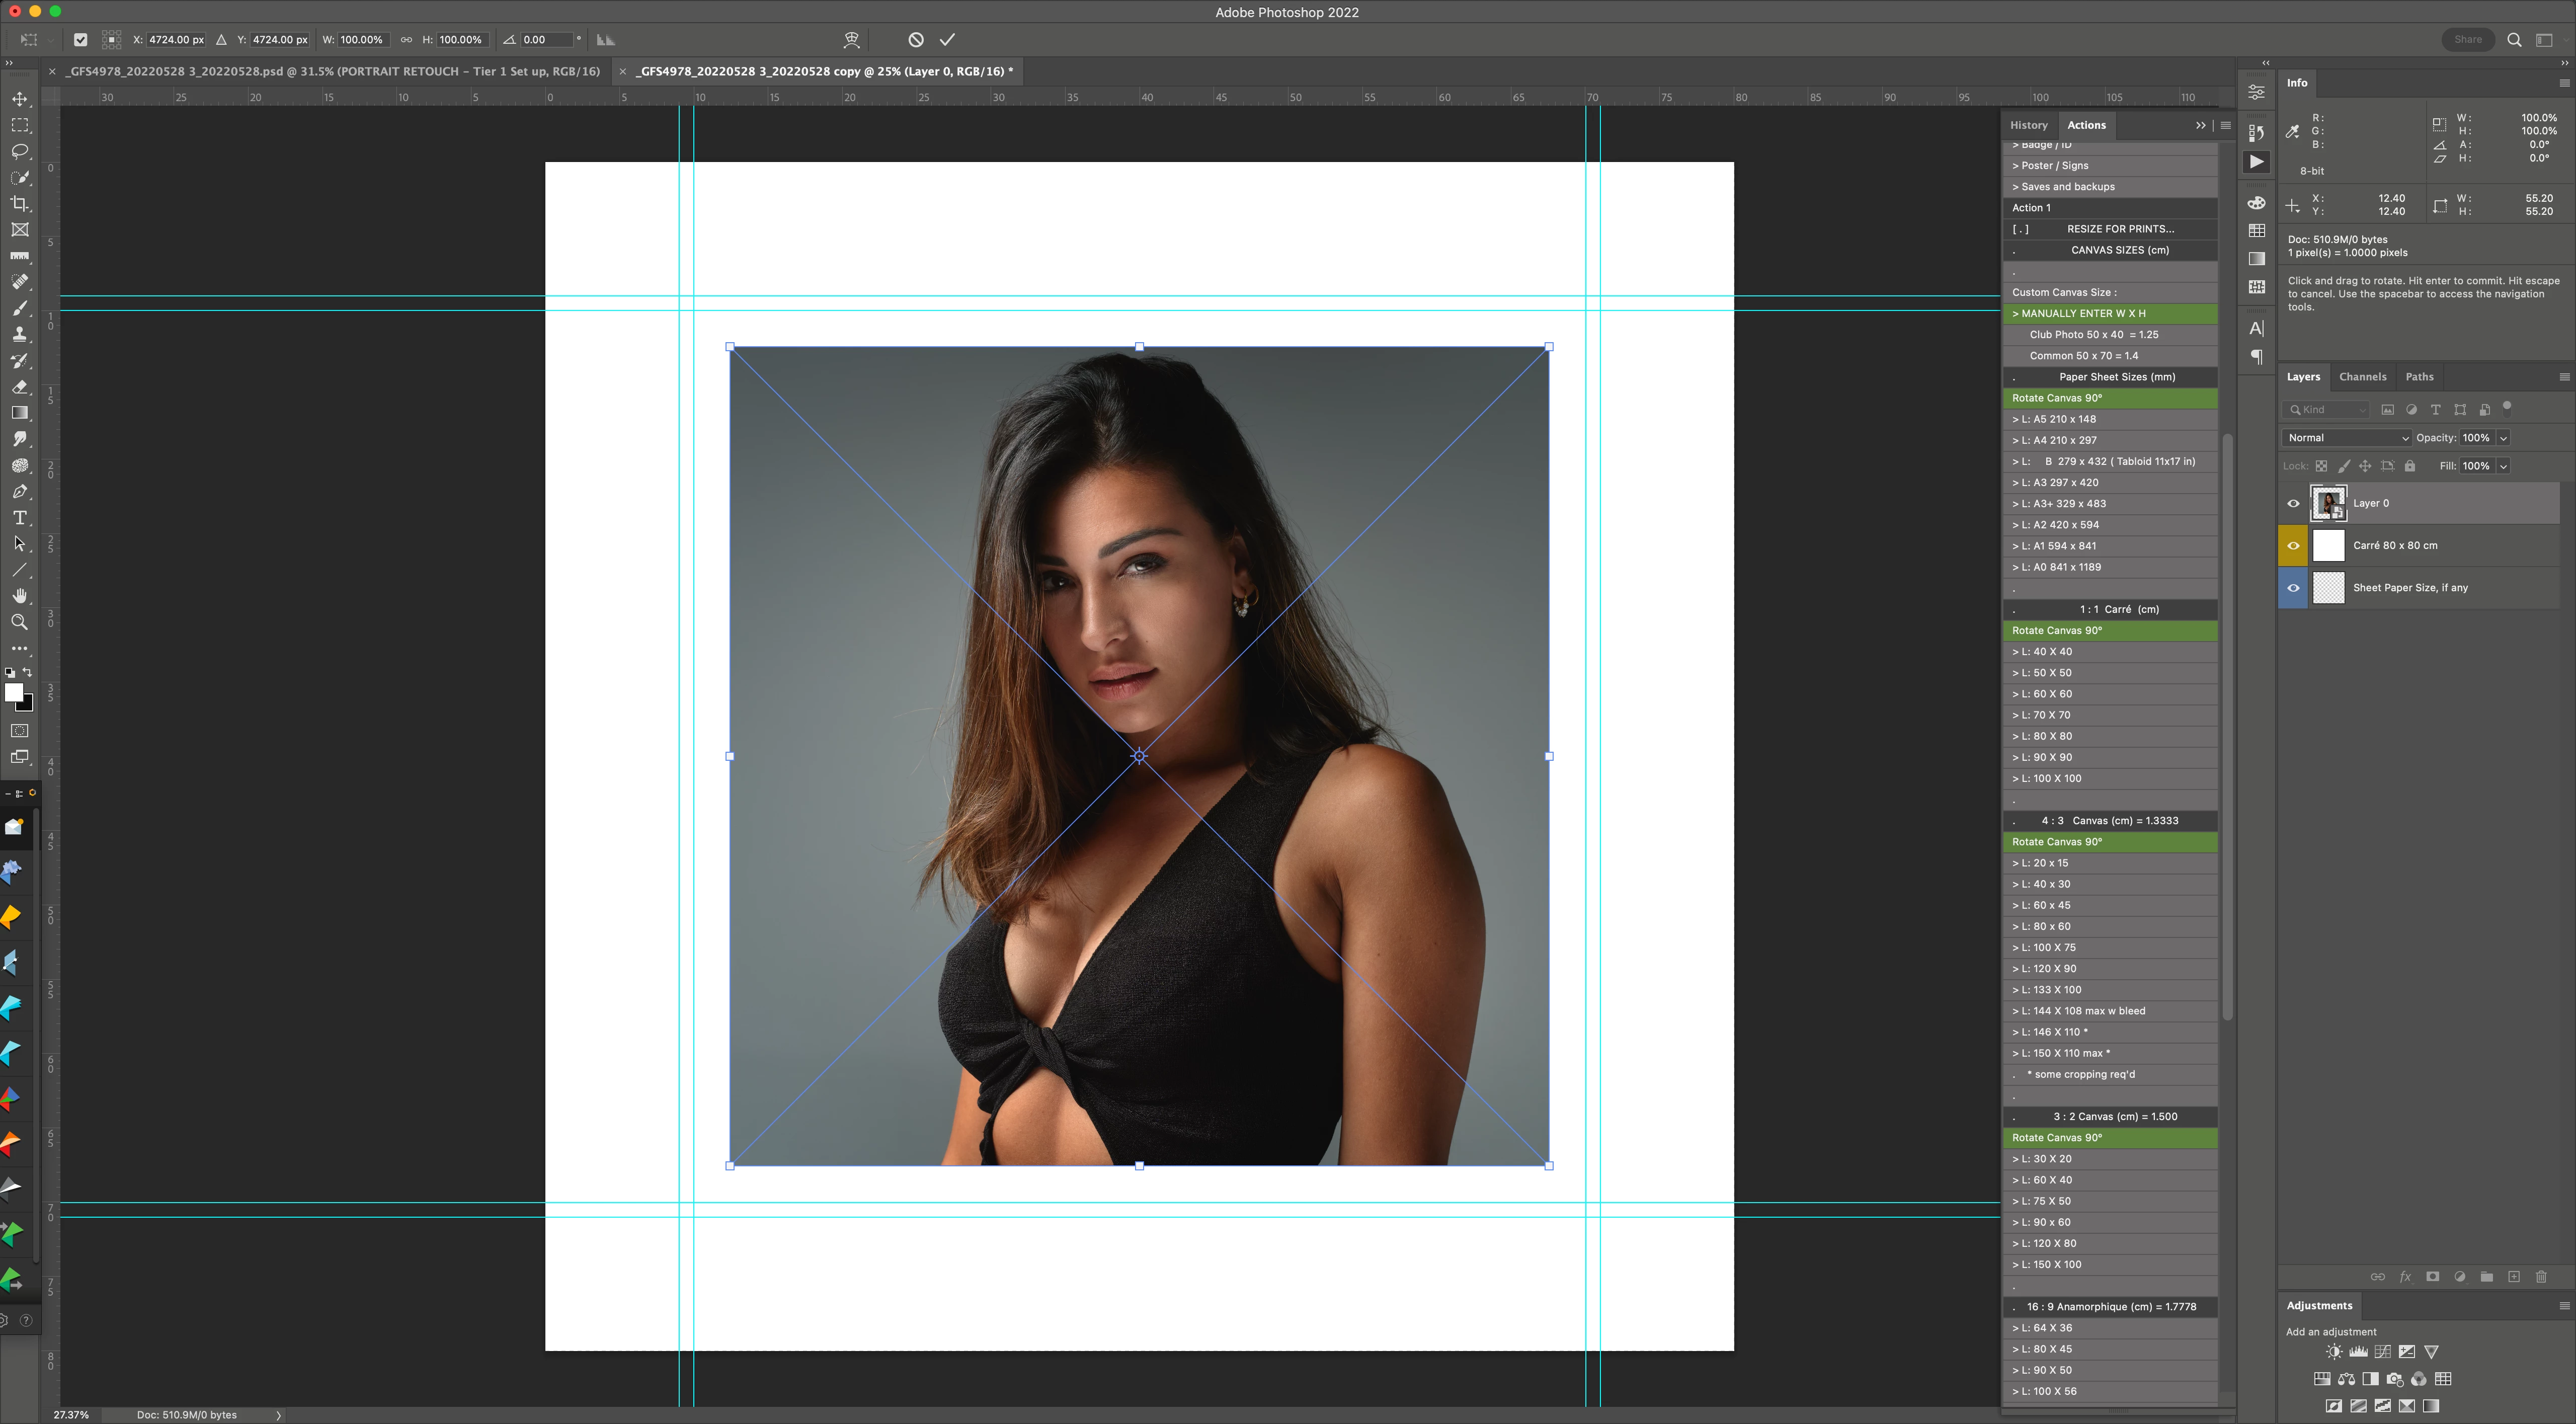The height and width of the screenshot is (1424, 2576).
Task: Commit the transform with the checkmark
Action: point(947,39)
